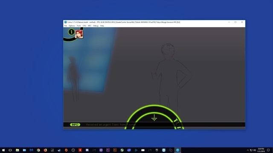Minimize the Cemu window

229,22
